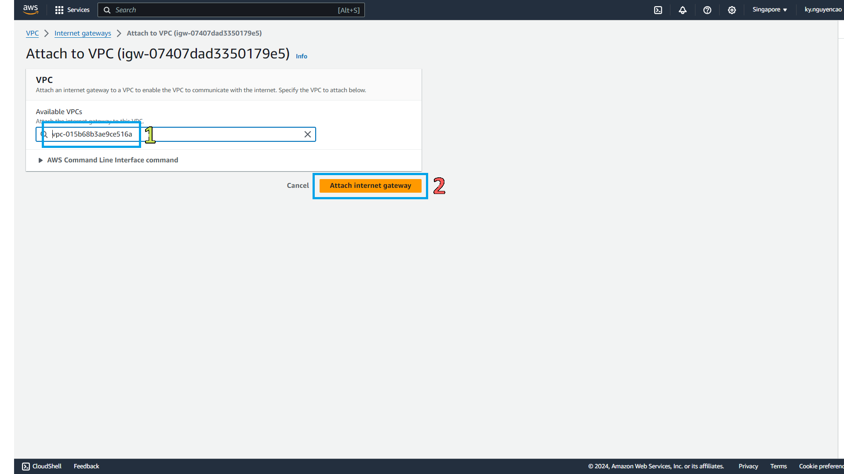Click the feedback icon in taskbar
Image resolution: width=844 pixels, height=474 pixels.
click(86, 466)
